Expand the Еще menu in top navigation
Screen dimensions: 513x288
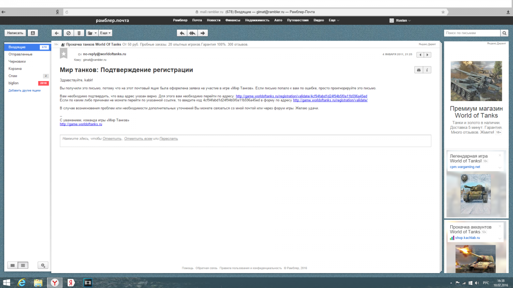click(x=334, y=20)
